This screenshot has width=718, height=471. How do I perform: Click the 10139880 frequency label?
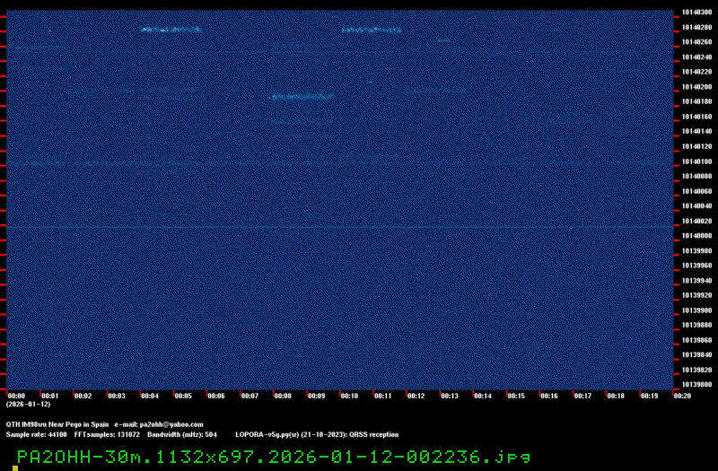696,325
